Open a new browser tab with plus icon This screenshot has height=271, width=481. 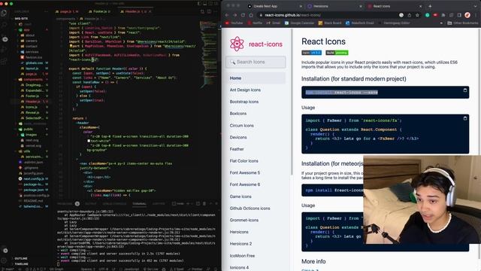click(x=430, y=6)
